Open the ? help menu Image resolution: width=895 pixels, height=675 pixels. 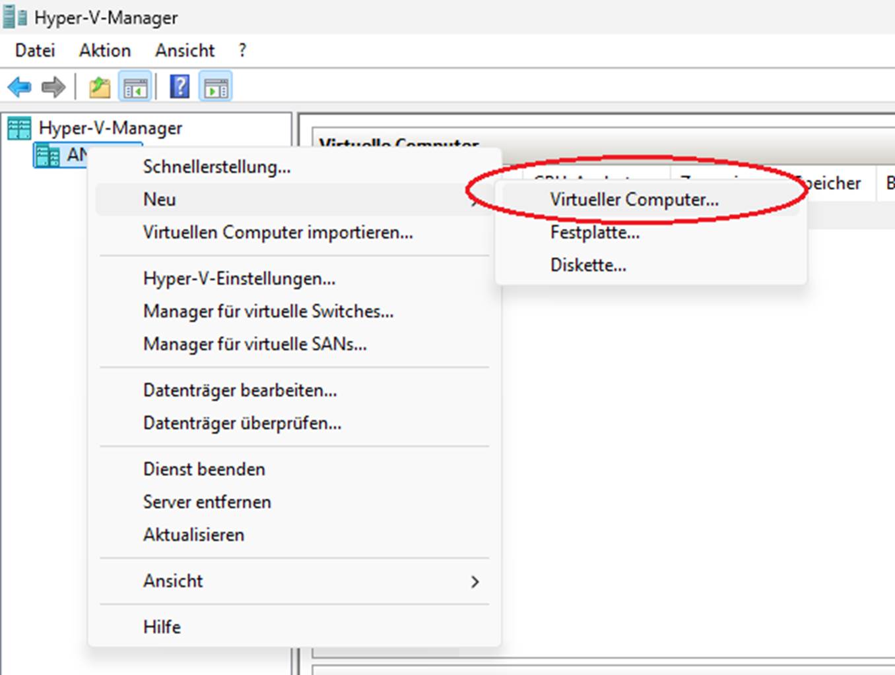(242, 51)
